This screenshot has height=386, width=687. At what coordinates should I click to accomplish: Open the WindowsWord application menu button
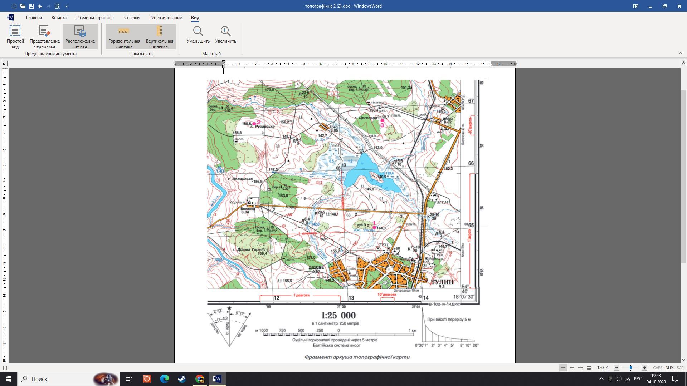click(10, 17)
